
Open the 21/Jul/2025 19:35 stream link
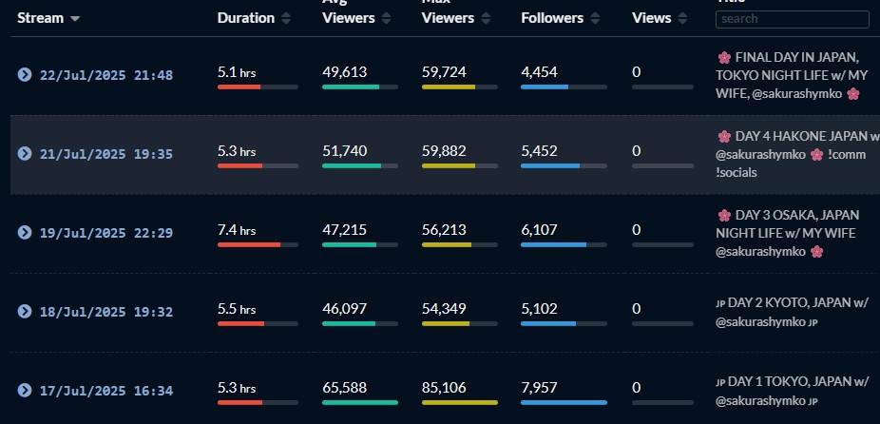[x=106, y=153]
